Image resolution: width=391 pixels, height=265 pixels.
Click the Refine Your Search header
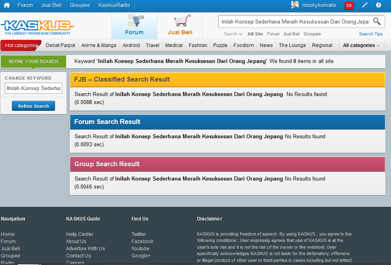33,61
